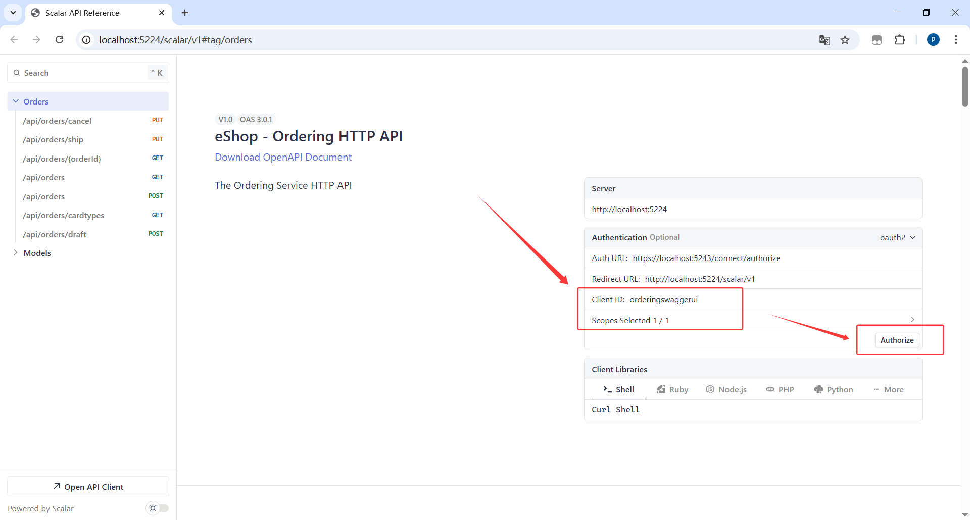Open the More client libraries menu
Image resolution: width=970 pixels, height=520 pixels.
click(888, 389)
